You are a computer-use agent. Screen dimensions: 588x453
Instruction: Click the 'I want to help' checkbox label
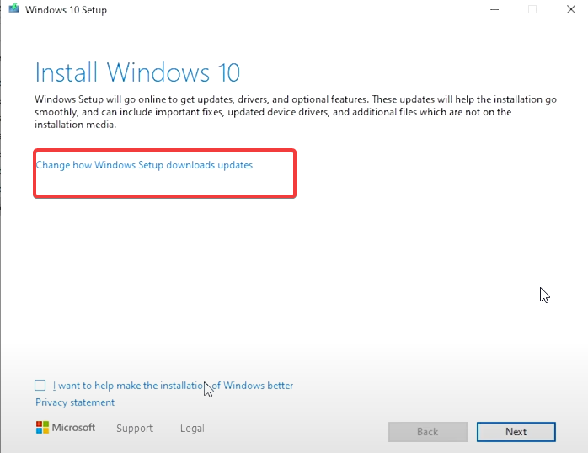[173, 386]
